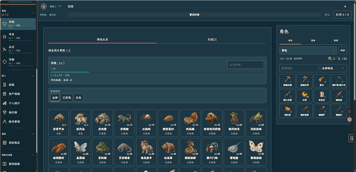Click the 综合战斗等级 1.2 link
The image size is (356, 172).
[59, 50]
